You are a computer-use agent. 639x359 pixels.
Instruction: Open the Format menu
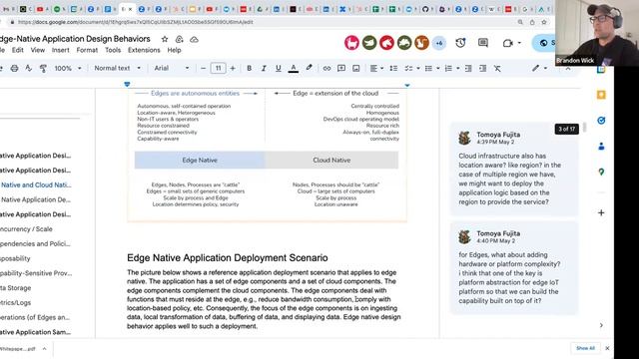(87, 50)
